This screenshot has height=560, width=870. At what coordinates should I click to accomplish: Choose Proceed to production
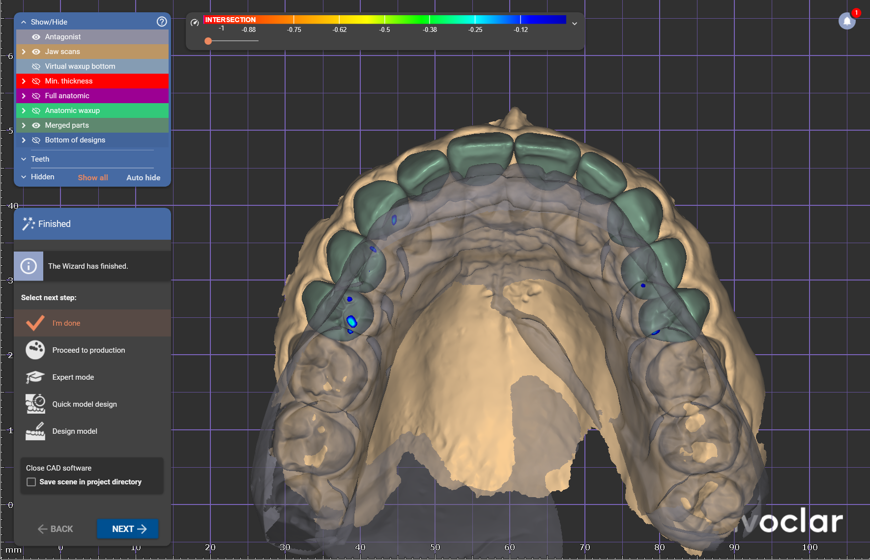point(92,350)
